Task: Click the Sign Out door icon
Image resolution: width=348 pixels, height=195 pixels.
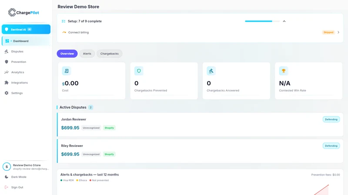Action: [7, 187]
